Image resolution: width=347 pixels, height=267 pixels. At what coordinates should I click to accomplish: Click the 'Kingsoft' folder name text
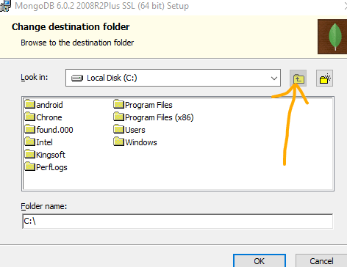[51, 155]
